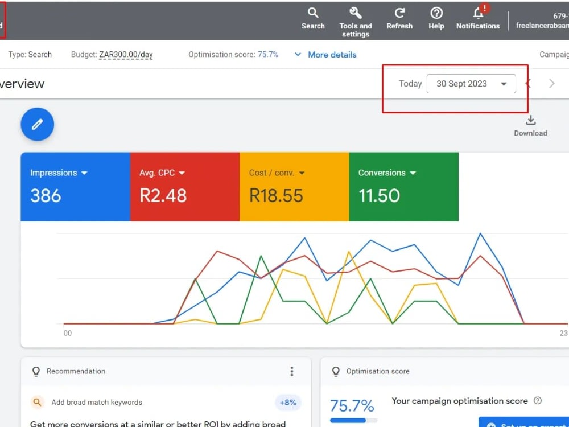The width and height of the screenshot is (569, 427).
Task: Click the ZAR300.00/day budget value
Action: [126, 55]
